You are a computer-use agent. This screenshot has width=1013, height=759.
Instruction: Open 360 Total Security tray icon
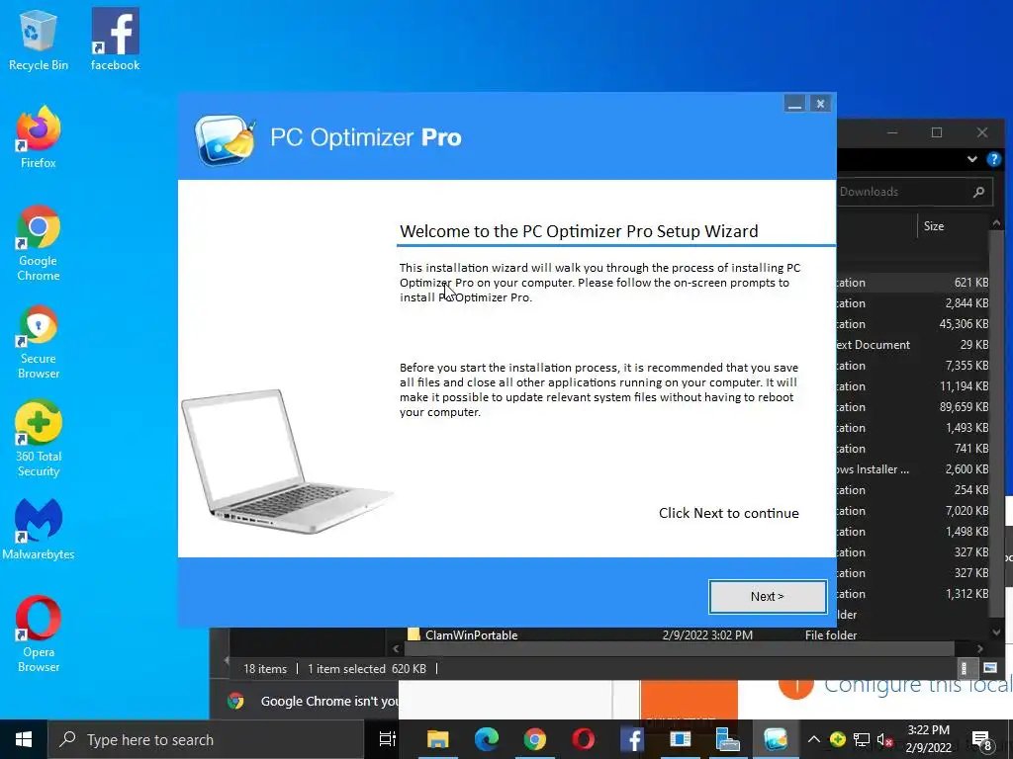click(x=838, y=739)
